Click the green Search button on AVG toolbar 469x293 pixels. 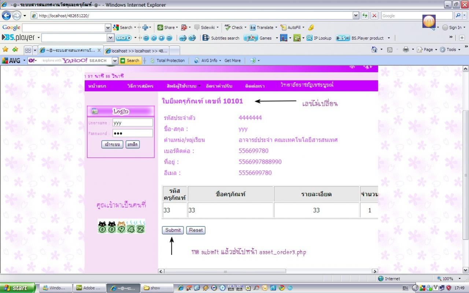[x=130, y=60]
